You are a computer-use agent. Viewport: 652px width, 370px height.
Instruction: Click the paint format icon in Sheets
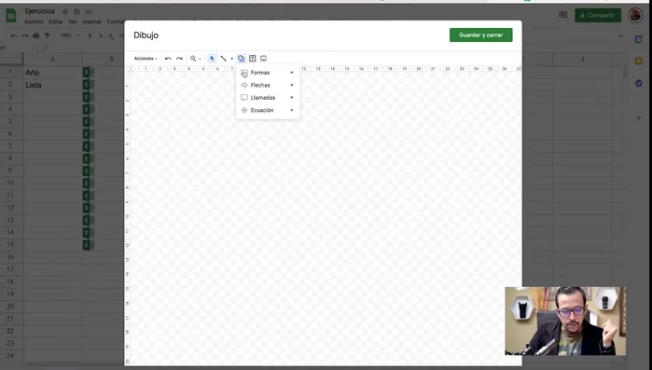click(47, 35)
